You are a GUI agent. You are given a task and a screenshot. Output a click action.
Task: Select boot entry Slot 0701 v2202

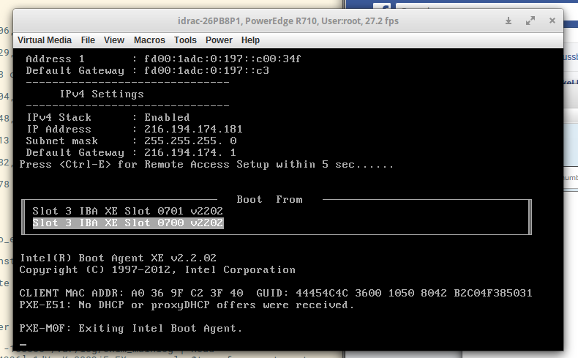(x=127, y=211)
